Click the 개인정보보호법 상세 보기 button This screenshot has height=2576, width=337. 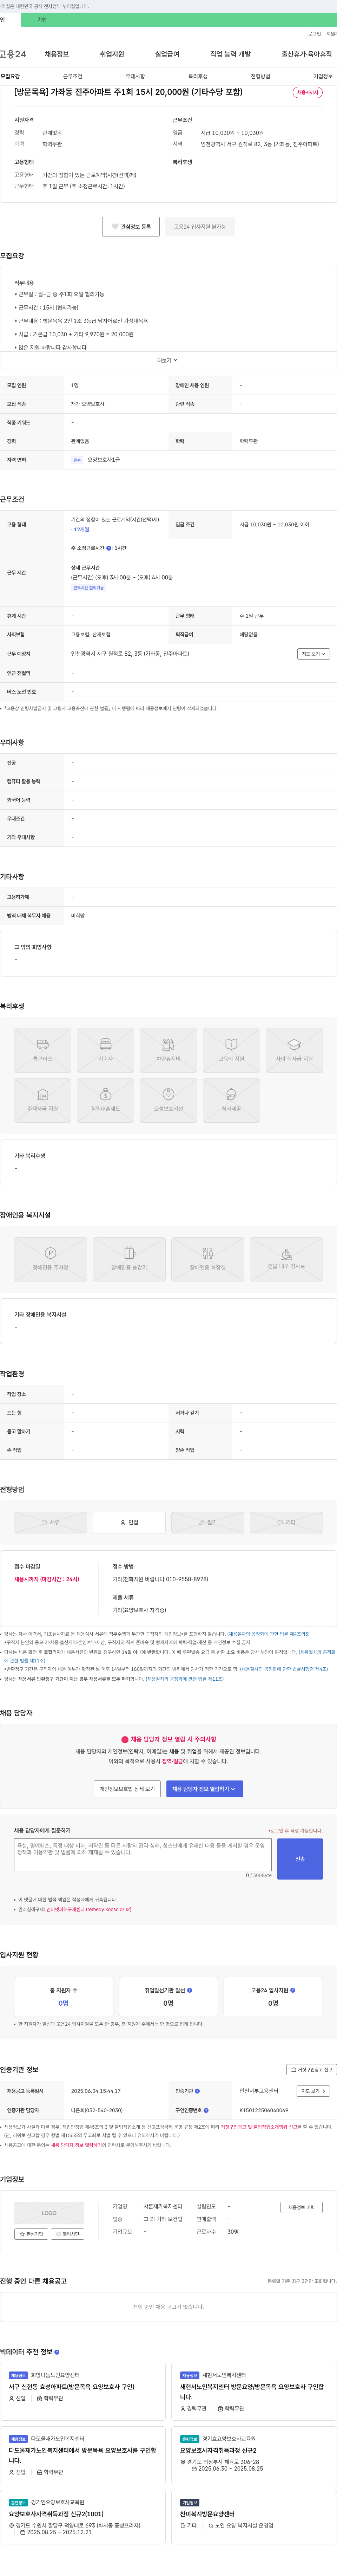click(x=127, y=1789)
